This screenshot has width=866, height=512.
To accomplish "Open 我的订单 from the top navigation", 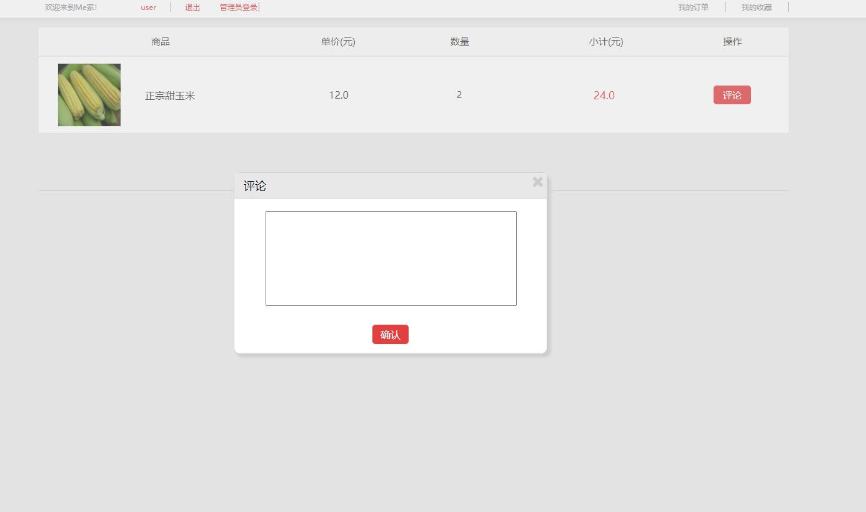I will (x=694, y=7).
